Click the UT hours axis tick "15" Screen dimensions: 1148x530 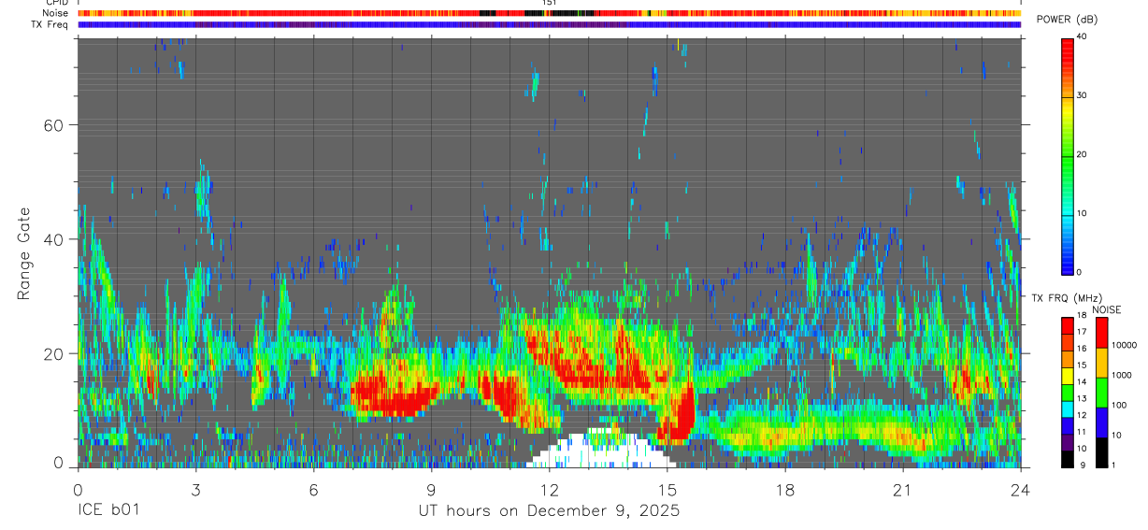[667, 489]
